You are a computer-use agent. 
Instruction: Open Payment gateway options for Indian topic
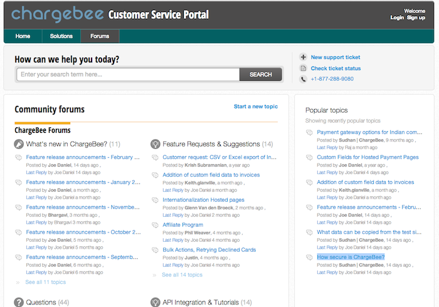tap(369, 132)
